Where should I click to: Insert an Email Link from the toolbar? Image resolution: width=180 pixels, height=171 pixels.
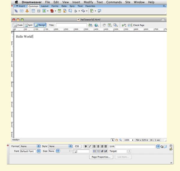22,11
